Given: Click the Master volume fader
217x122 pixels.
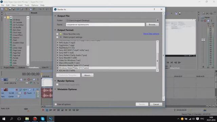Looking at the screenshot, I should click(x=203, y=40).
